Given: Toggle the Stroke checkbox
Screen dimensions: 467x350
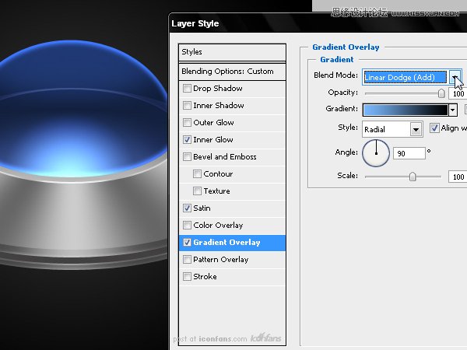Looking at the screenshot, I should [187, 277].
